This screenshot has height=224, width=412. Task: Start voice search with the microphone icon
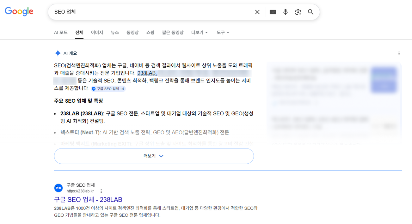point(286,12)
